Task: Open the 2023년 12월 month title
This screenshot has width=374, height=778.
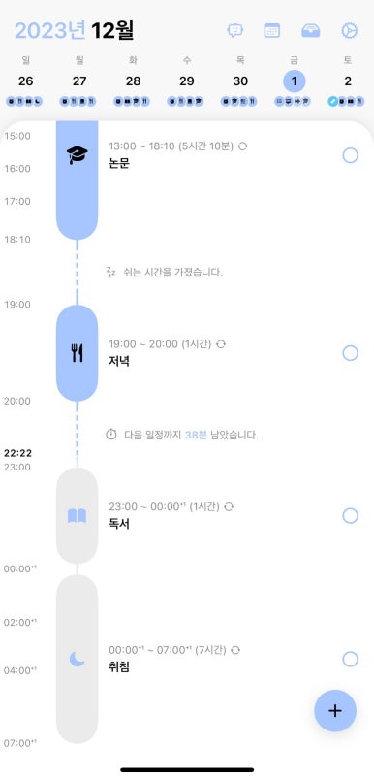Action: coord(75,31)
